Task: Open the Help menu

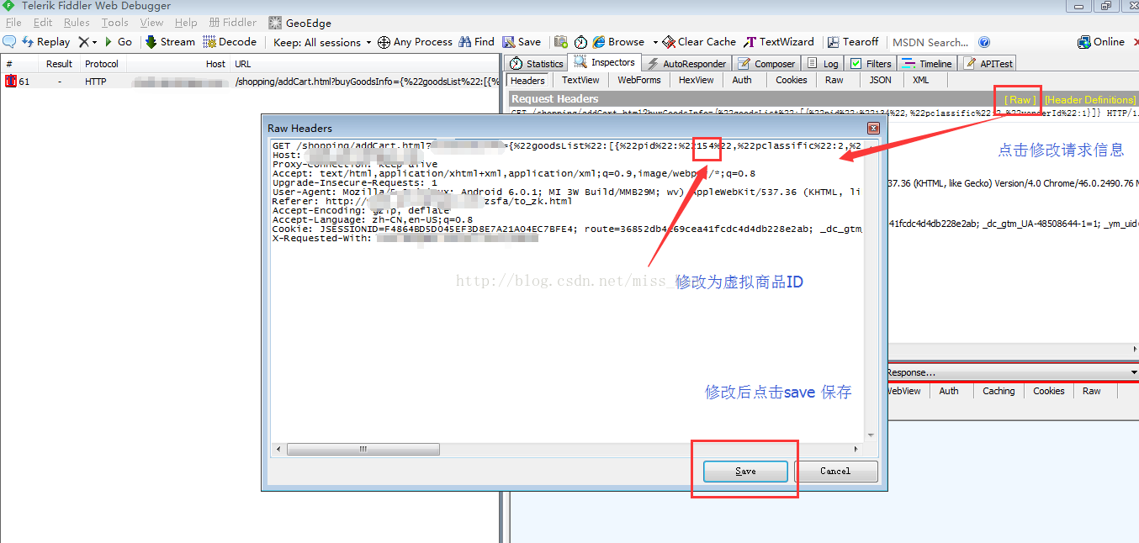Action: pos(186,23)
